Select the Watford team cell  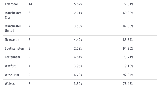[x=11, y=66]
